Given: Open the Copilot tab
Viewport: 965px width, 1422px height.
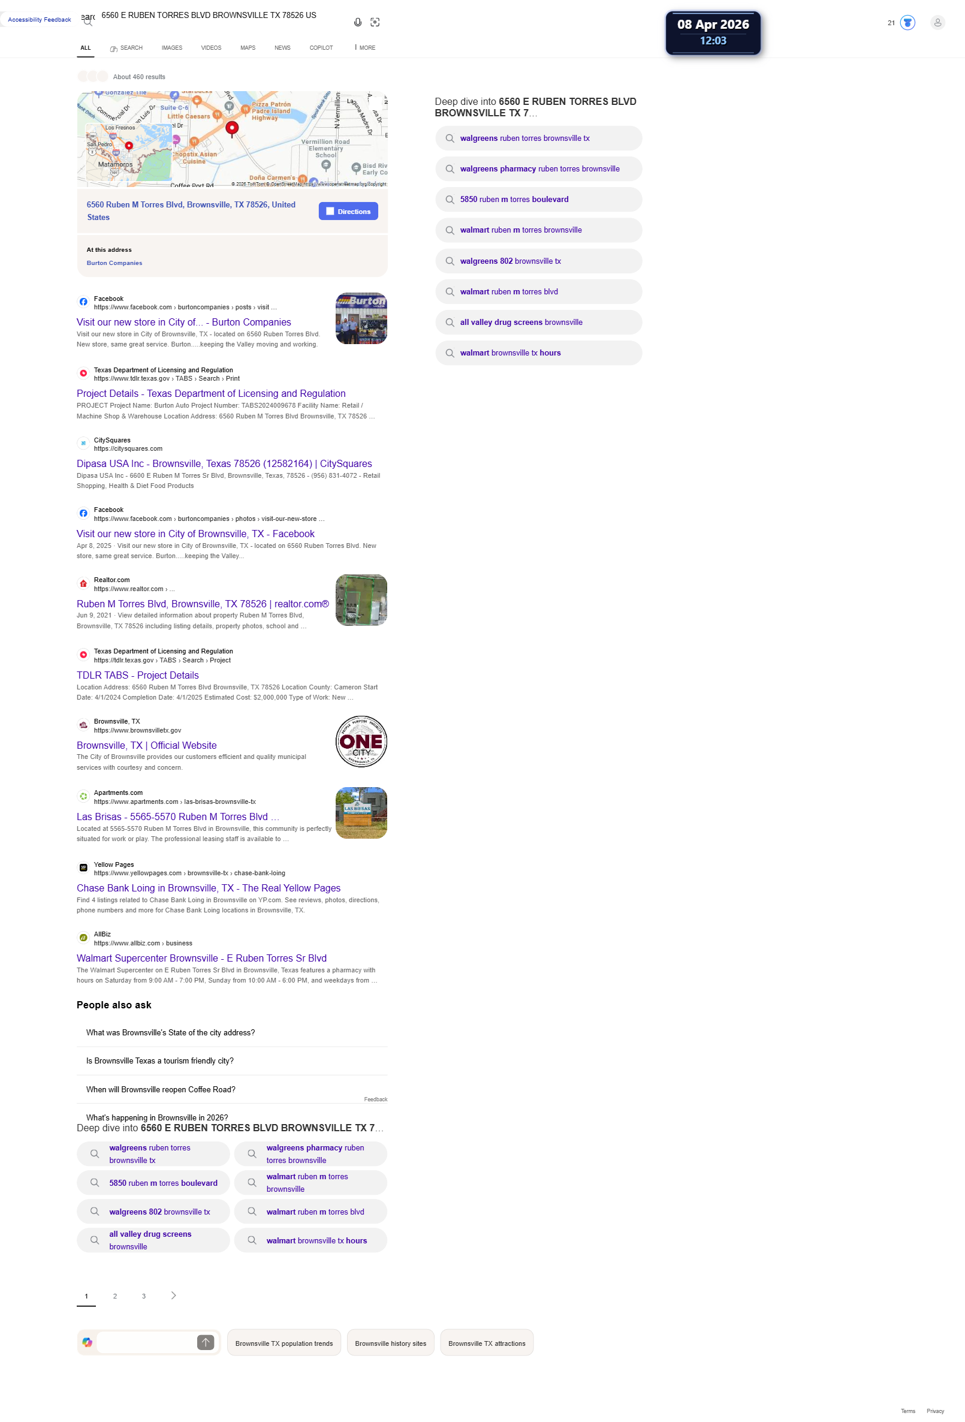Looking at the screenshot, I should pos(321,48).
